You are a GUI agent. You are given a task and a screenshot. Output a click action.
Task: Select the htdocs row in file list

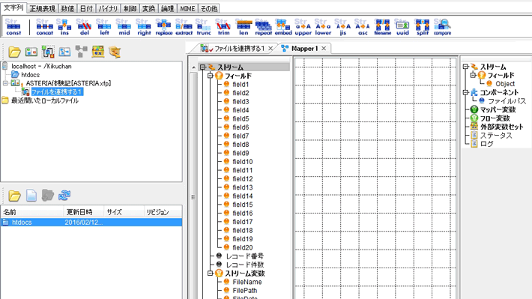click(x=91, y=223)
